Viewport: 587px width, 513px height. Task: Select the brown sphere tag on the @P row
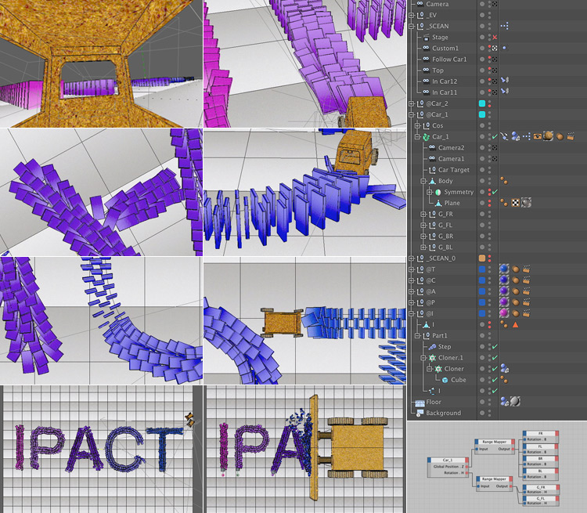(x=516, y=302)
